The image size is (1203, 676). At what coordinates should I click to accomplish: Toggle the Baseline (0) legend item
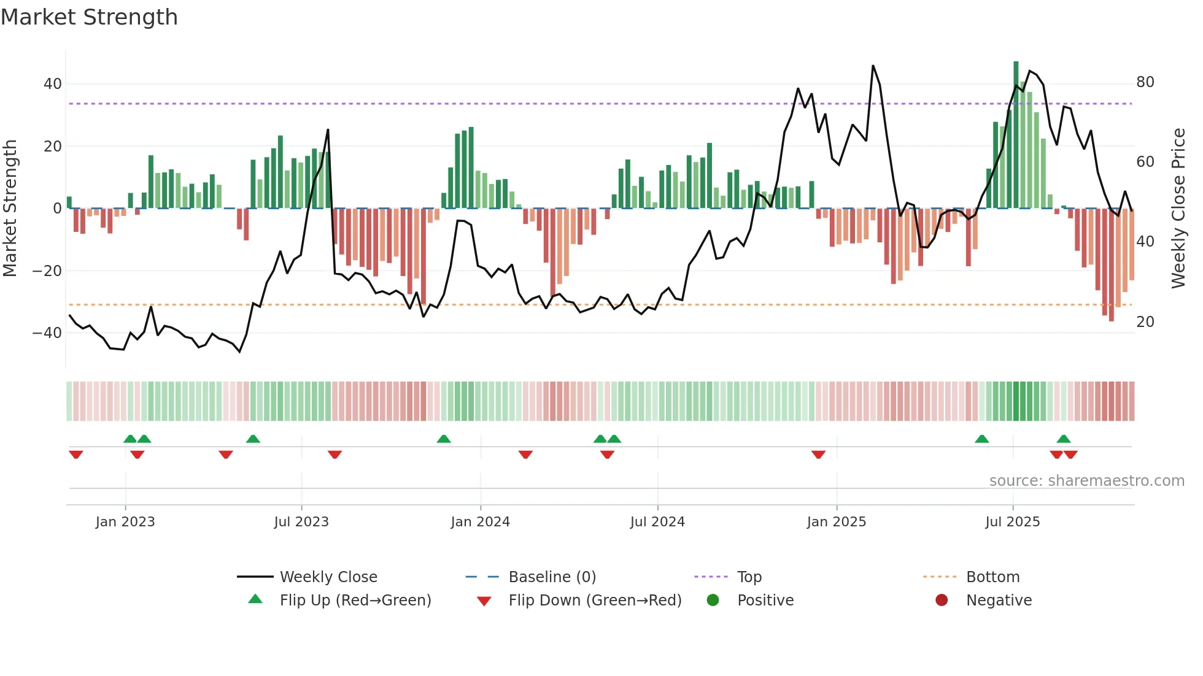552,577
